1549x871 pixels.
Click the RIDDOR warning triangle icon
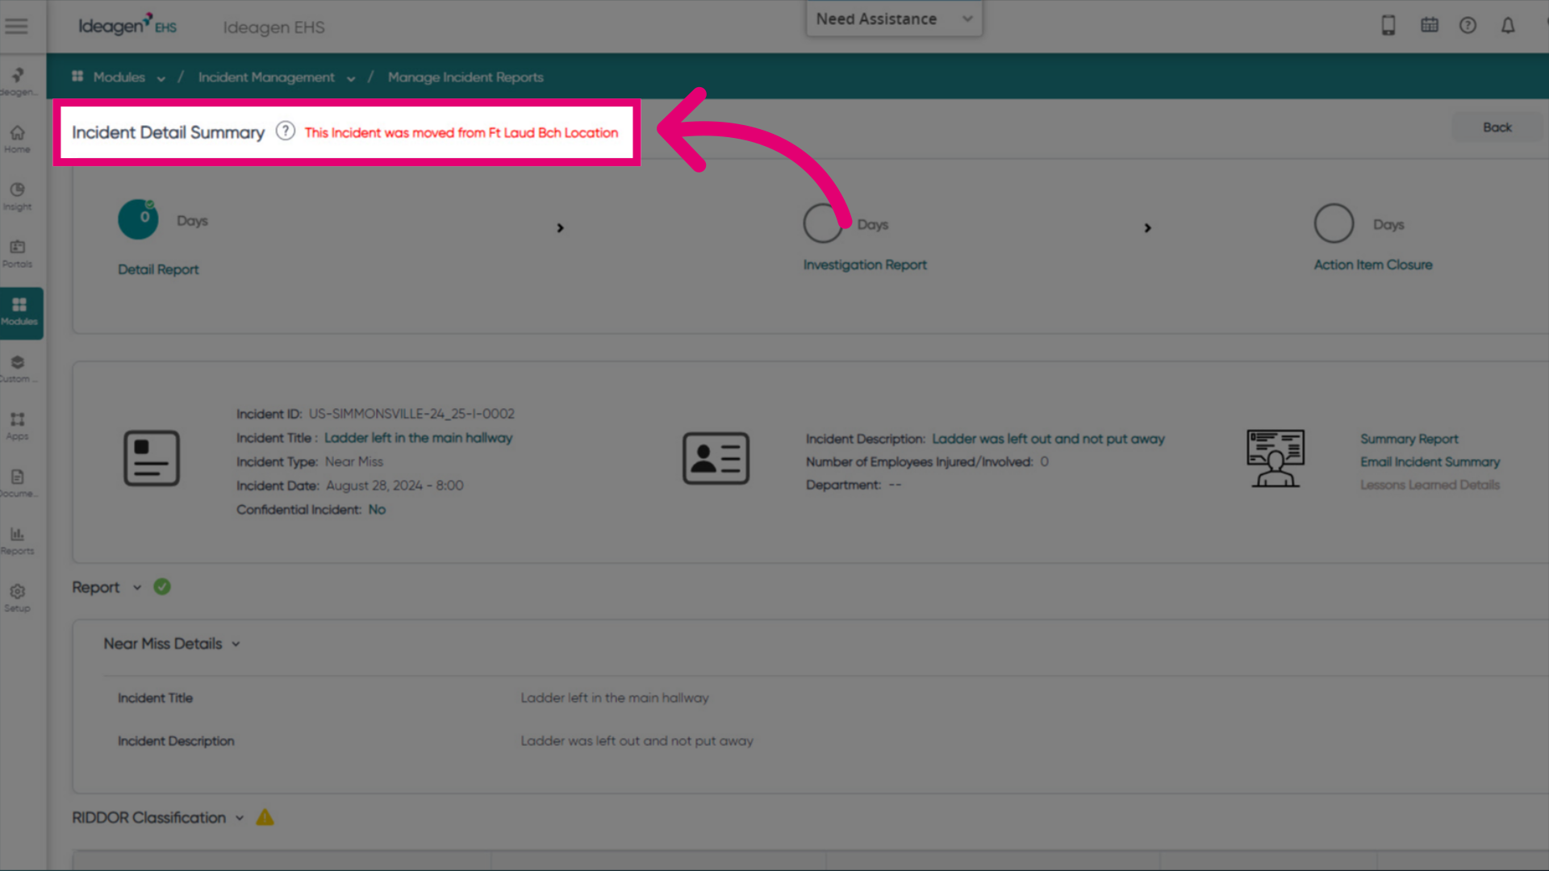click(265, 817)
